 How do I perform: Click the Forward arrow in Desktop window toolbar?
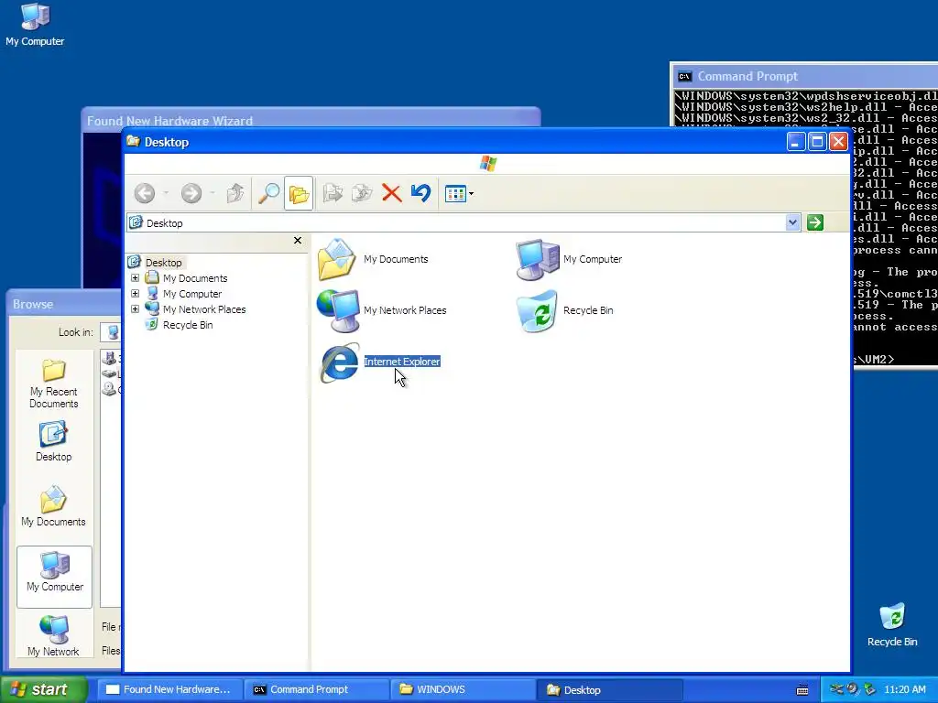[191, 193]
